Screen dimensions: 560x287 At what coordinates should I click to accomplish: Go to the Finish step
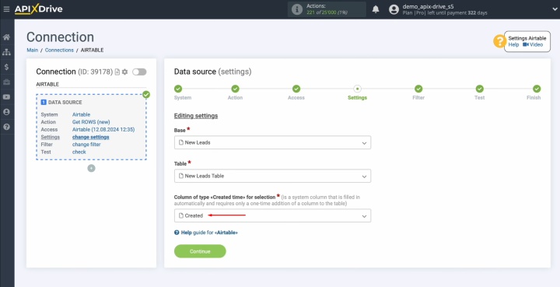pos(537,89)
